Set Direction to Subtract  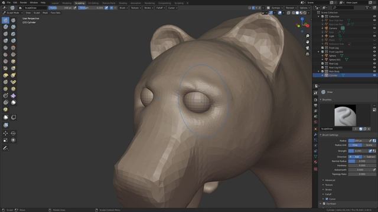pyautogui.click(x=369, y=157)
